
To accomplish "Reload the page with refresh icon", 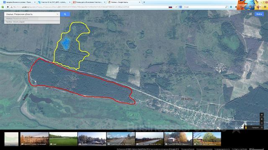I will pyautogui.click(x=176, y=7).
